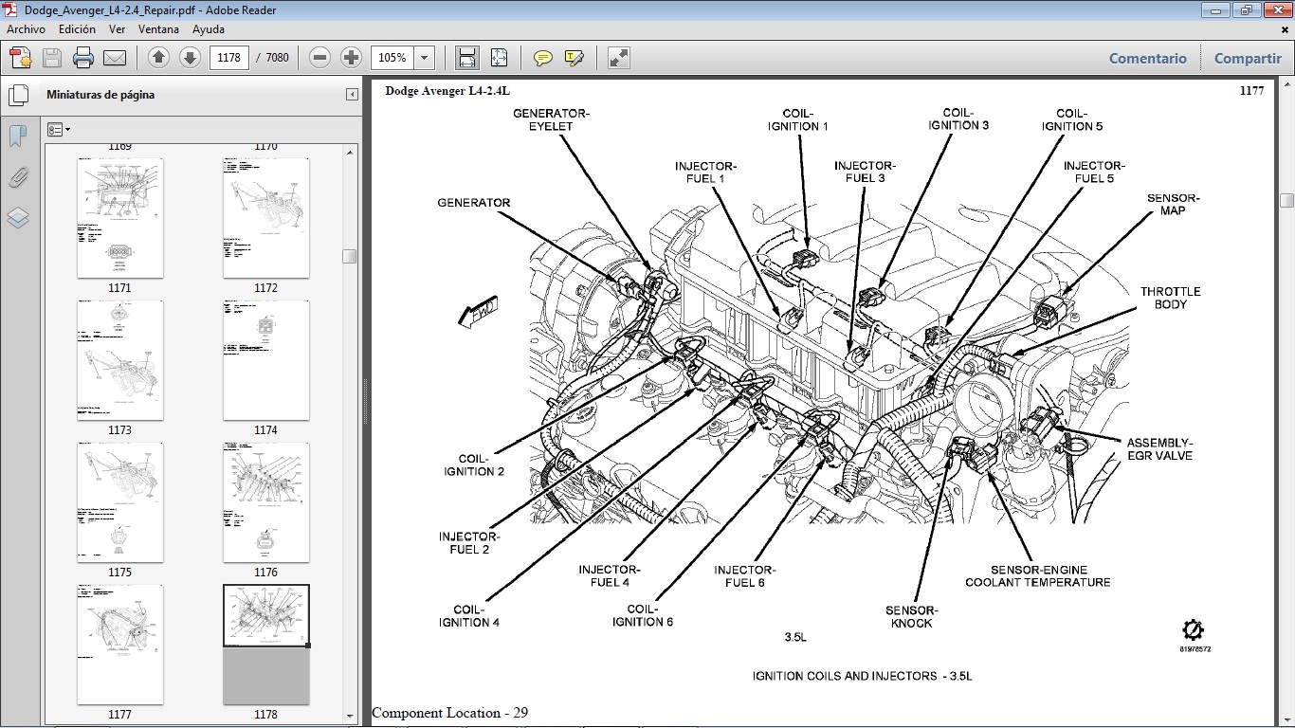Screen dimensions: 1295x728
Task: Zoom out with the minus button
Action: point(320,58)
